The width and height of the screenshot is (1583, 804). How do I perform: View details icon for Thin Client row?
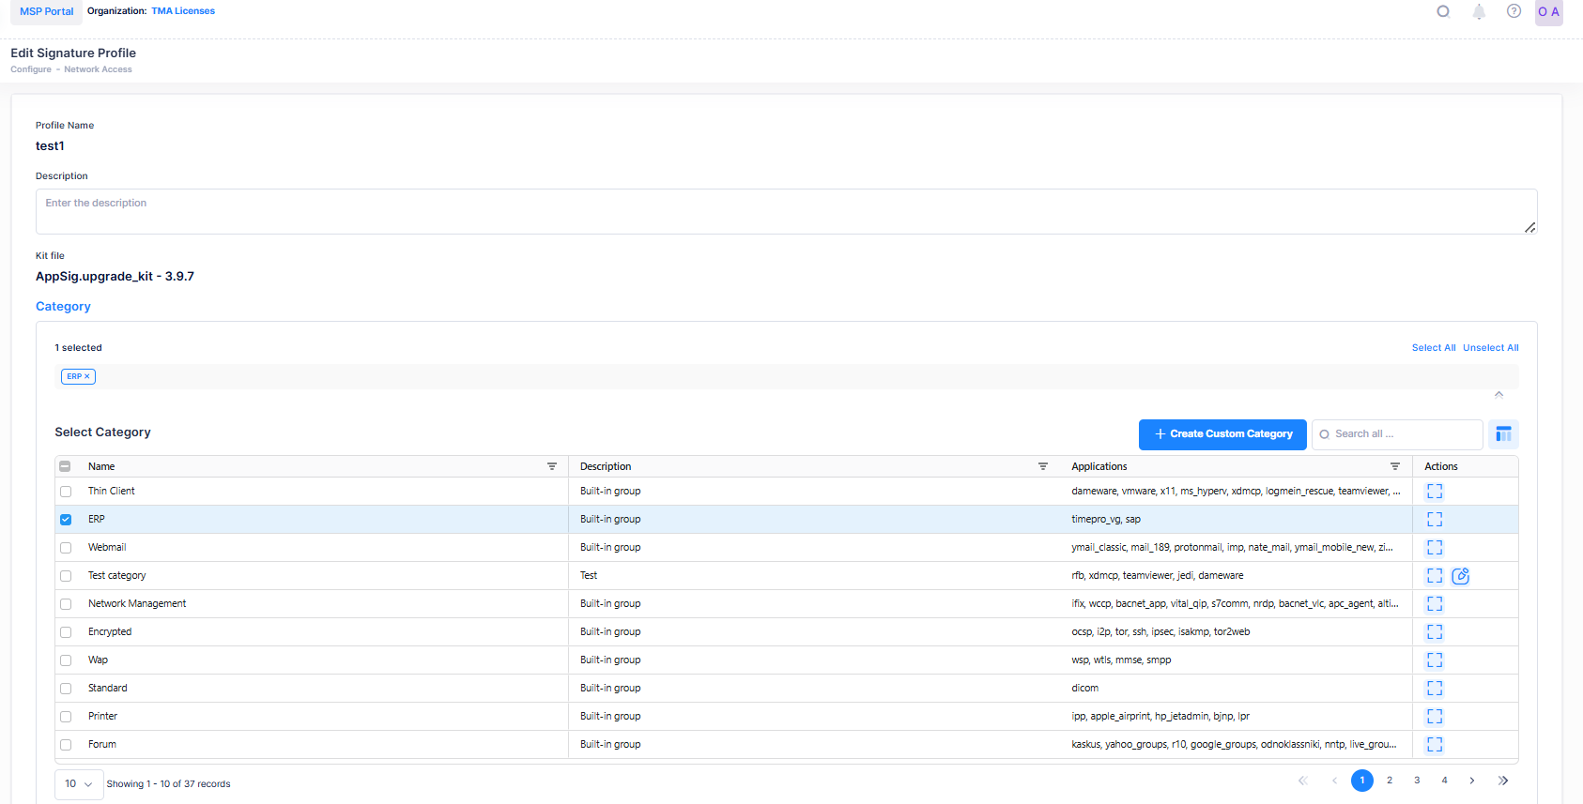(1434, 492)
